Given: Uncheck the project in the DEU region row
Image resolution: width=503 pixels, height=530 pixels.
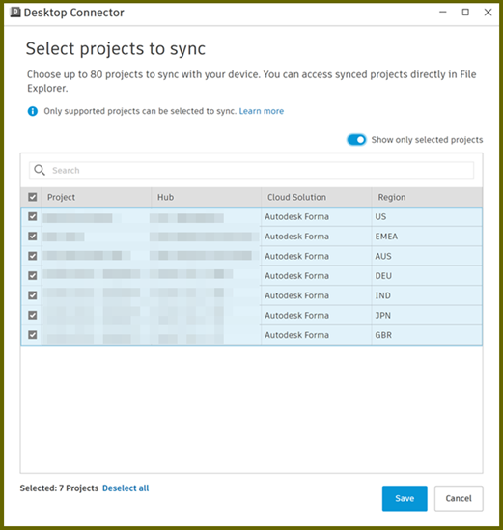Looking at the screenshot, I should 33,276.
